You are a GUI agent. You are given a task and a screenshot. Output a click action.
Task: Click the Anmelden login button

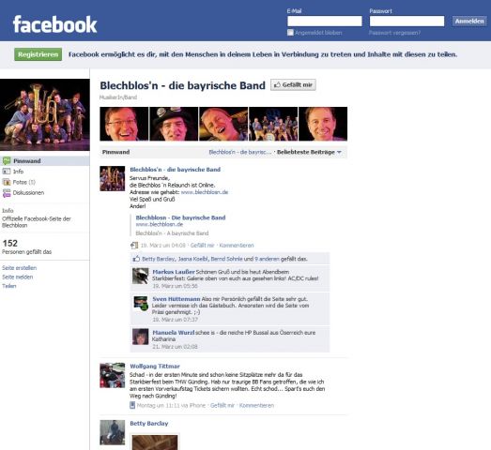tap(469, 22)
